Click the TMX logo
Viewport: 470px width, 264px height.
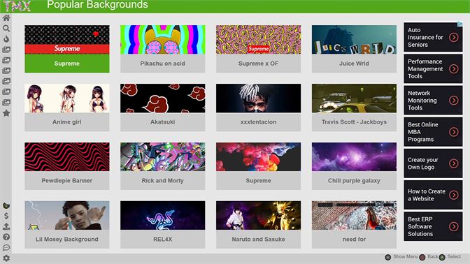17,6
